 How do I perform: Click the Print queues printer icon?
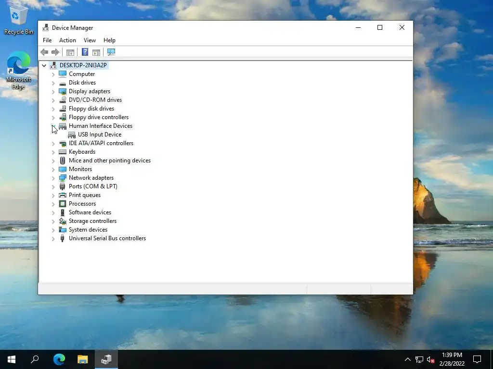(63, 195)
